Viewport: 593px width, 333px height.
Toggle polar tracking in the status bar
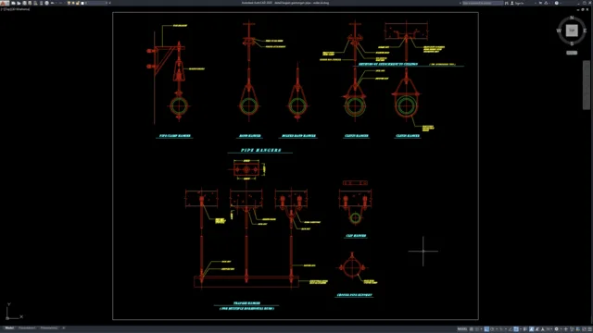coord(492,329)
